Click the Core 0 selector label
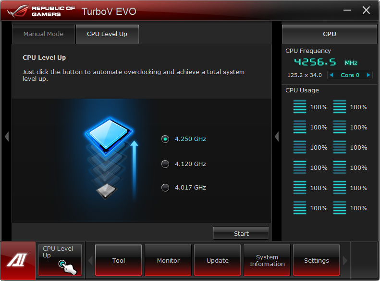380x281 pixels. coord(350,75)
